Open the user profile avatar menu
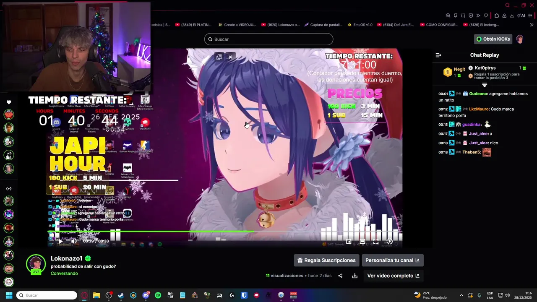 click(520, 39)
